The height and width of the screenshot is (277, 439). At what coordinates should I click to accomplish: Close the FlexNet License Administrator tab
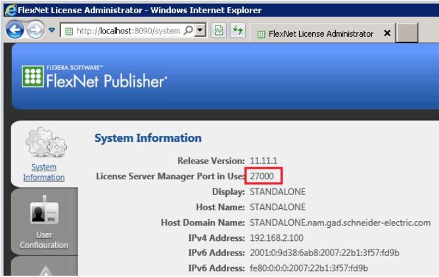tap(387, 33)
